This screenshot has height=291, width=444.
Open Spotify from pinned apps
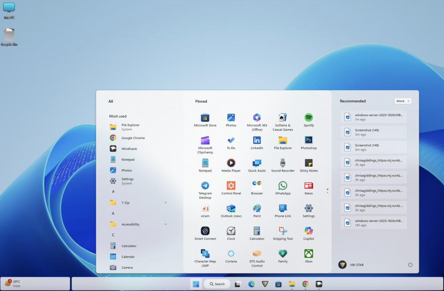pyautogui.click(x=308, y=120)
